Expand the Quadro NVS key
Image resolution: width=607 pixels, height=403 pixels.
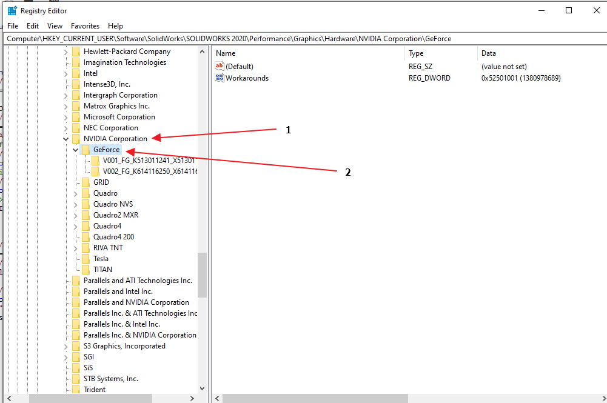[75, 204]
